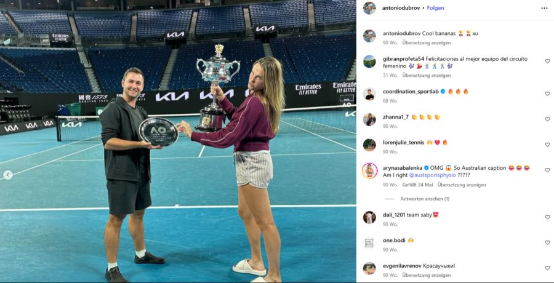
Task: Open arynasabalenka's story-ringed avatar
Action: pos(369,170)
